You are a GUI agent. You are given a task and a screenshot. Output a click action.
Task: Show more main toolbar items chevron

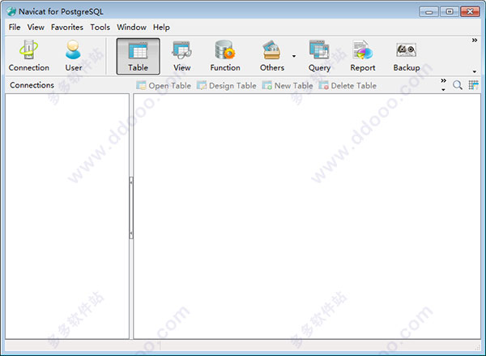coord(475,41)
